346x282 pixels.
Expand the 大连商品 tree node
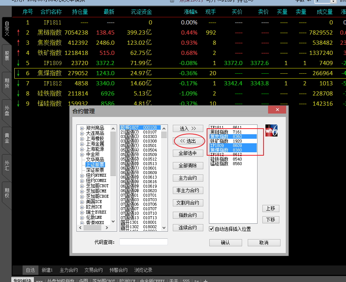click(82, 133)
